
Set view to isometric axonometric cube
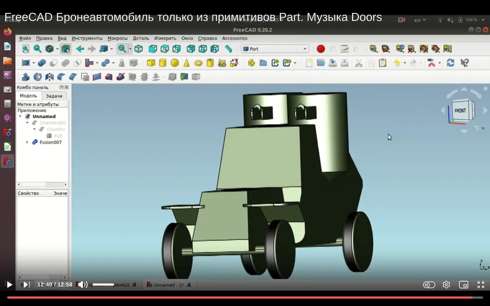click(x=138, y=49)
